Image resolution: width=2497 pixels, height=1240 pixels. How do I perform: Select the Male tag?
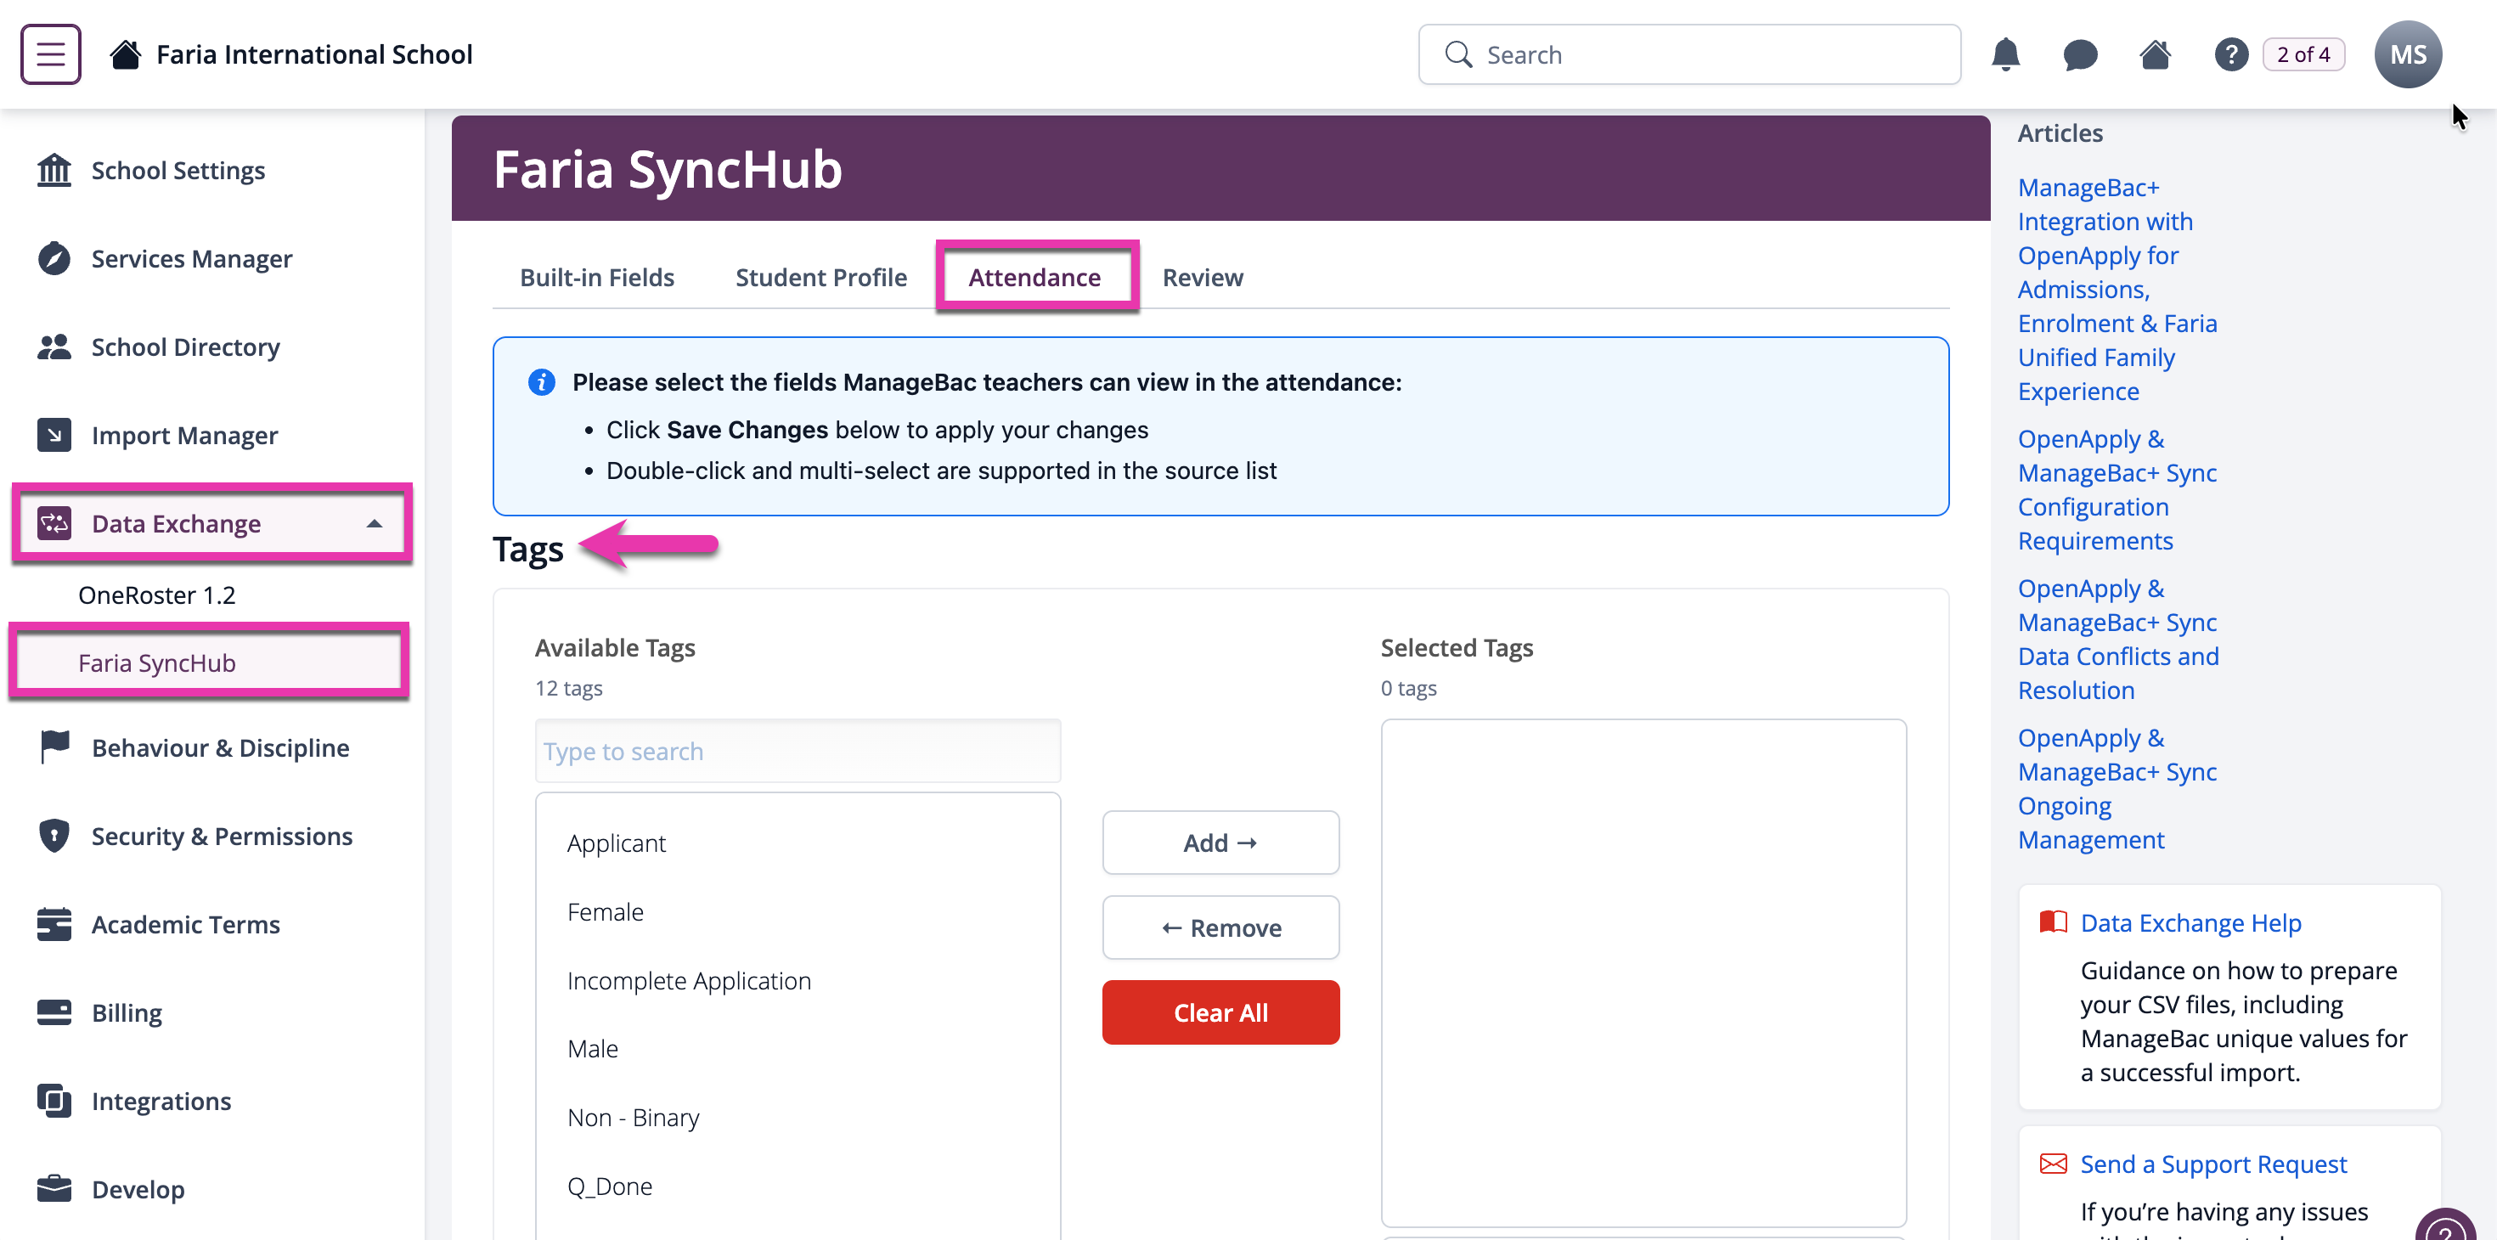tap(592, 1048)
